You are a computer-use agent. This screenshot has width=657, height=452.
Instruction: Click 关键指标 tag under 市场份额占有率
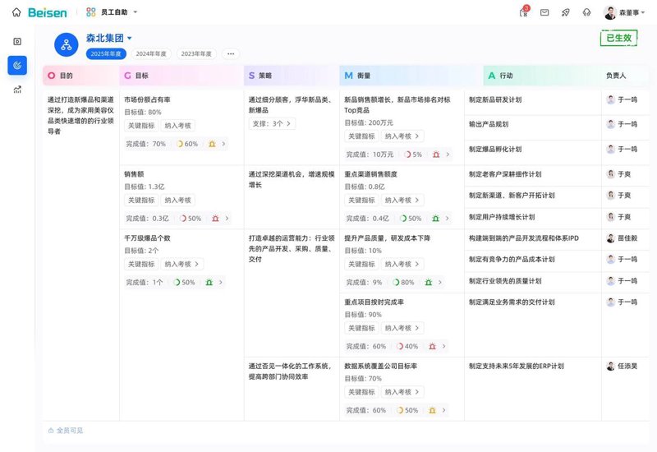141,126
